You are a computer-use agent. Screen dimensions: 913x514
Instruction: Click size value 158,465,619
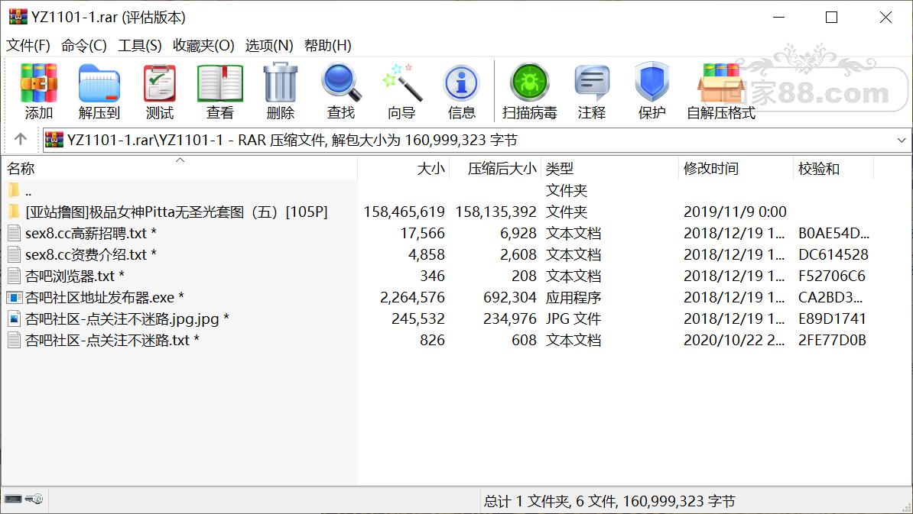[x=404, y=212]
